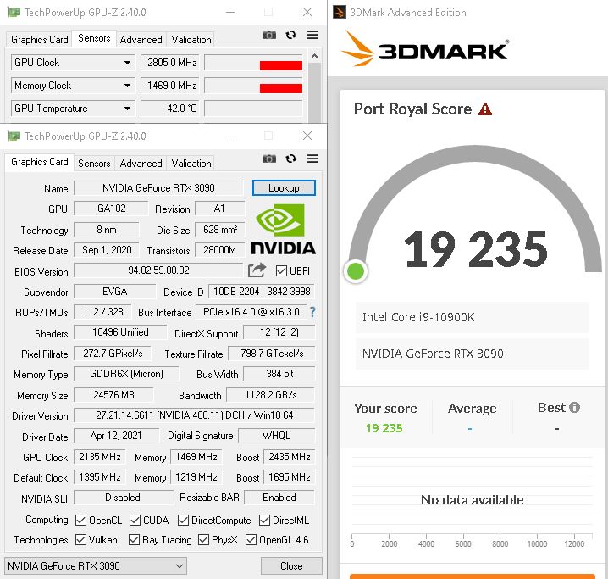
Task: Click the Bandwidth 1128.2 GB/s value
Action: coord(271,395)
